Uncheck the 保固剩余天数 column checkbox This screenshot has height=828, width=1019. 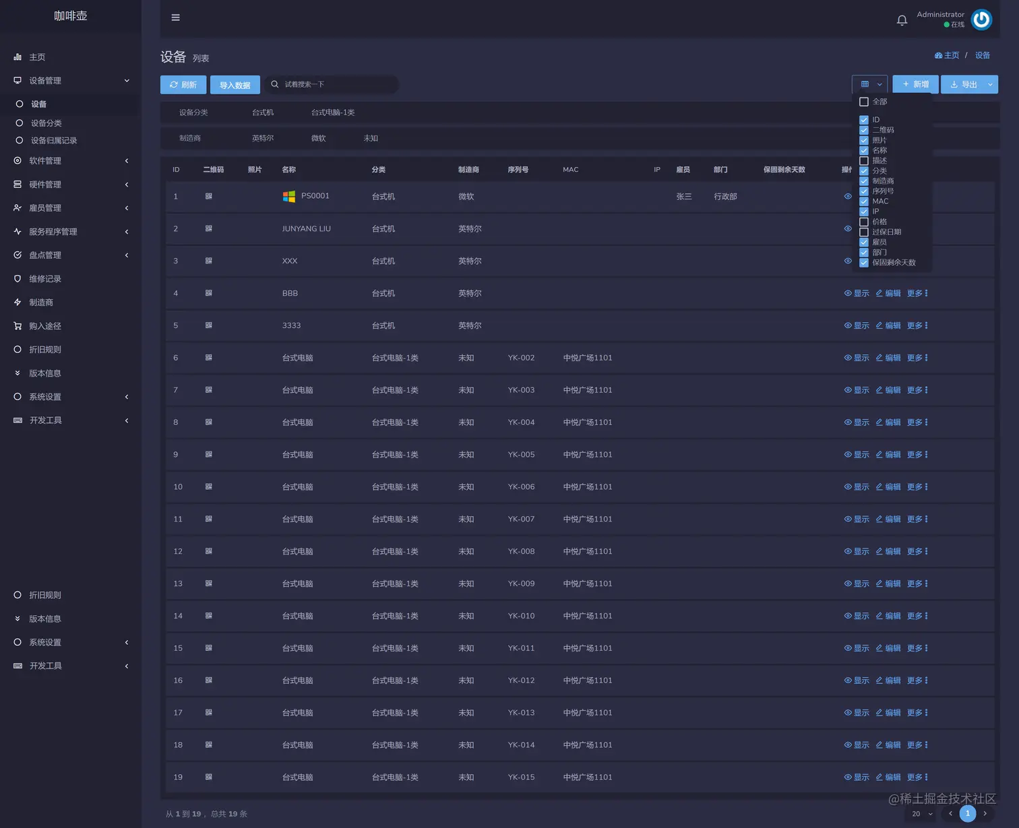[864, 263]
